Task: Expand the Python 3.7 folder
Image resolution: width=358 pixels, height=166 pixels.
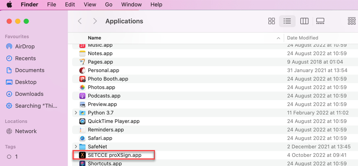Action: (x=76, y=113)
